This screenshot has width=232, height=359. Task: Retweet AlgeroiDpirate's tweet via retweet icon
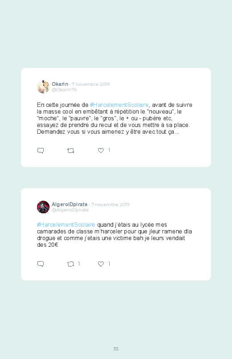[x=70, y=264]
